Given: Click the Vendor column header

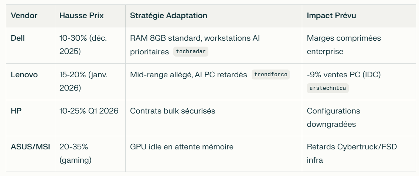Looking at the screenshot, I should click(24, 16).
